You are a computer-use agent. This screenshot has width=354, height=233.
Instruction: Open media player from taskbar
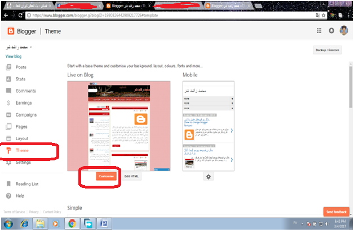point(56,224)
